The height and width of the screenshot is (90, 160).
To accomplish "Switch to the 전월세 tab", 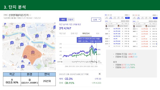I will (x=70, y=19).
